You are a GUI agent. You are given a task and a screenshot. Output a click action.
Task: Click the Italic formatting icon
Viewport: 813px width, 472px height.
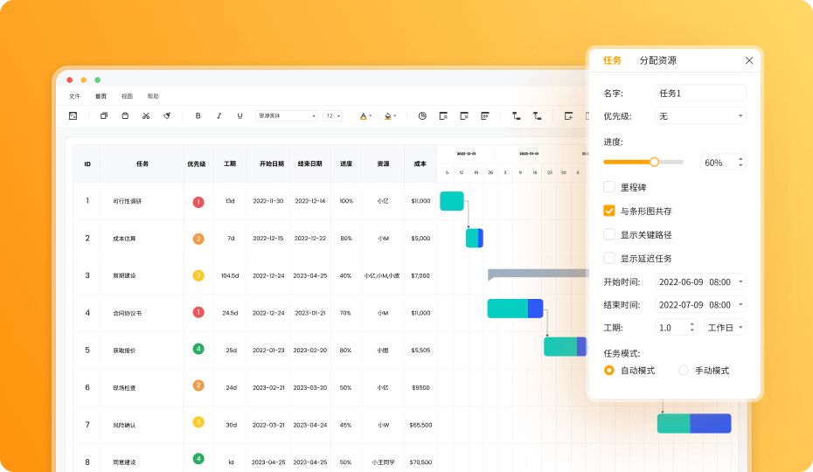(219, 116)
